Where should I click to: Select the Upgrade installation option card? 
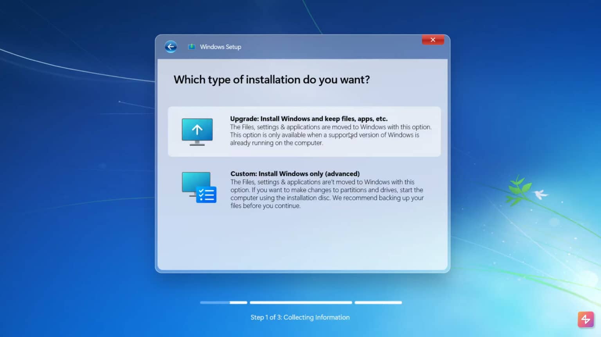[304, 131]
